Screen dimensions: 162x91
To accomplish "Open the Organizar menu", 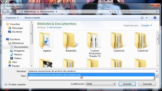I will point(12,18).
